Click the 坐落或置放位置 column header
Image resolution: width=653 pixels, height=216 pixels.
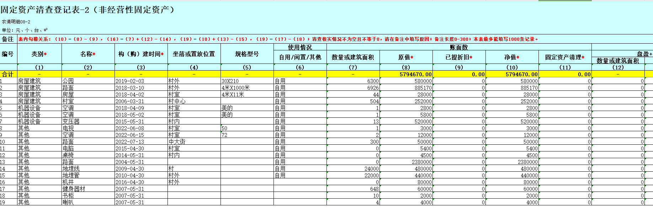click(194, 54)
